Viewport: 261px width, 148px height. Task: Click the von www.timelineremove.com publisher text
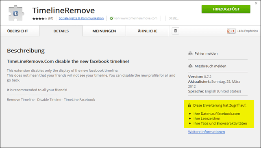(x=136, y=18)
